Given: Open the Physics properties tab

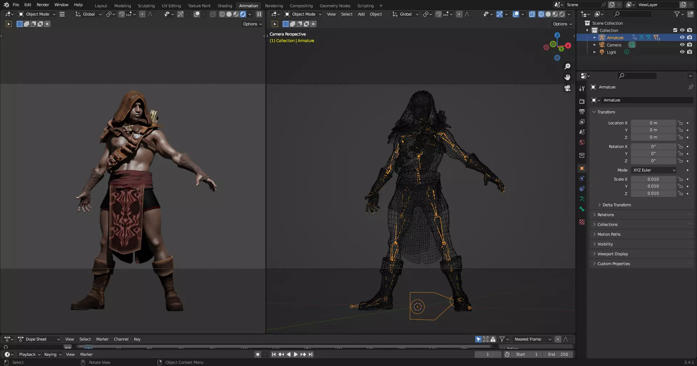Looking at the screenshot, I should pos(582,178).
